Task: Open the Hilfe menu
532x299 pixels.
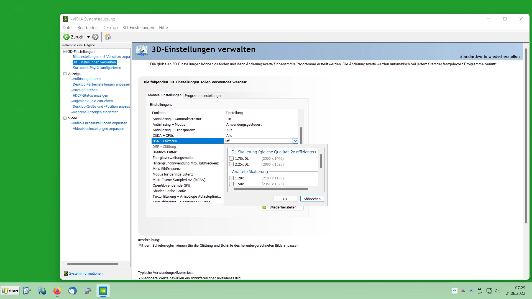Action: pos(163,28)
